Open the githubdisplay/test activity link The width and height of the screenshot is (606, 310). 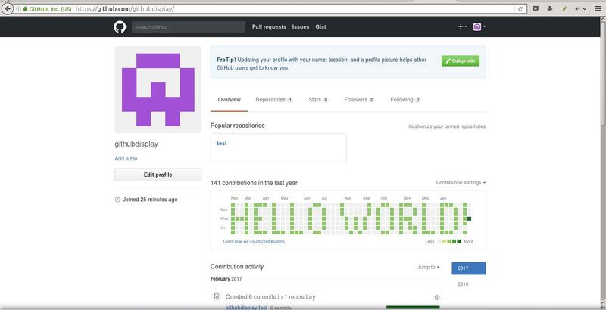247,307
